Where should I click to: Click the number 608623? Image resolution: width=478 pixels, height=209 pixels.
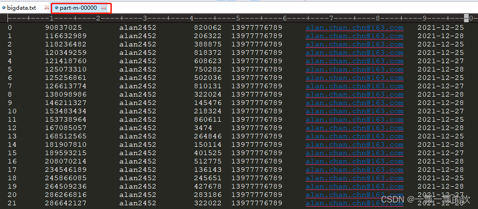(x=208, y=61)
